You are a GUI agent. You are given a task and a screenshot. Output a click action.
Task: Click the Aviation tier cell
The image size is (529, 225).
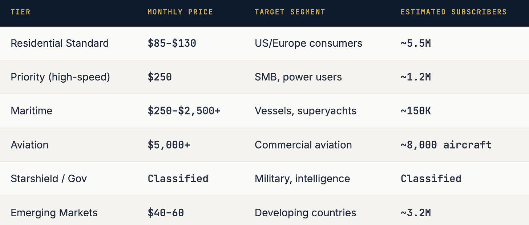[x=29, y=145]
